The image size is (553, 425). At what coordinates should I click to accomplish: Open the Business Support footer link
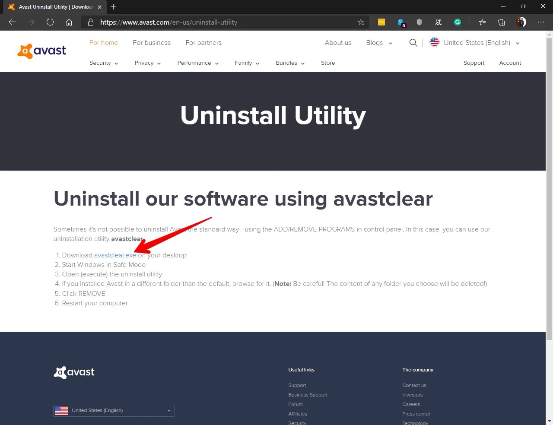[x=308, y=395]
